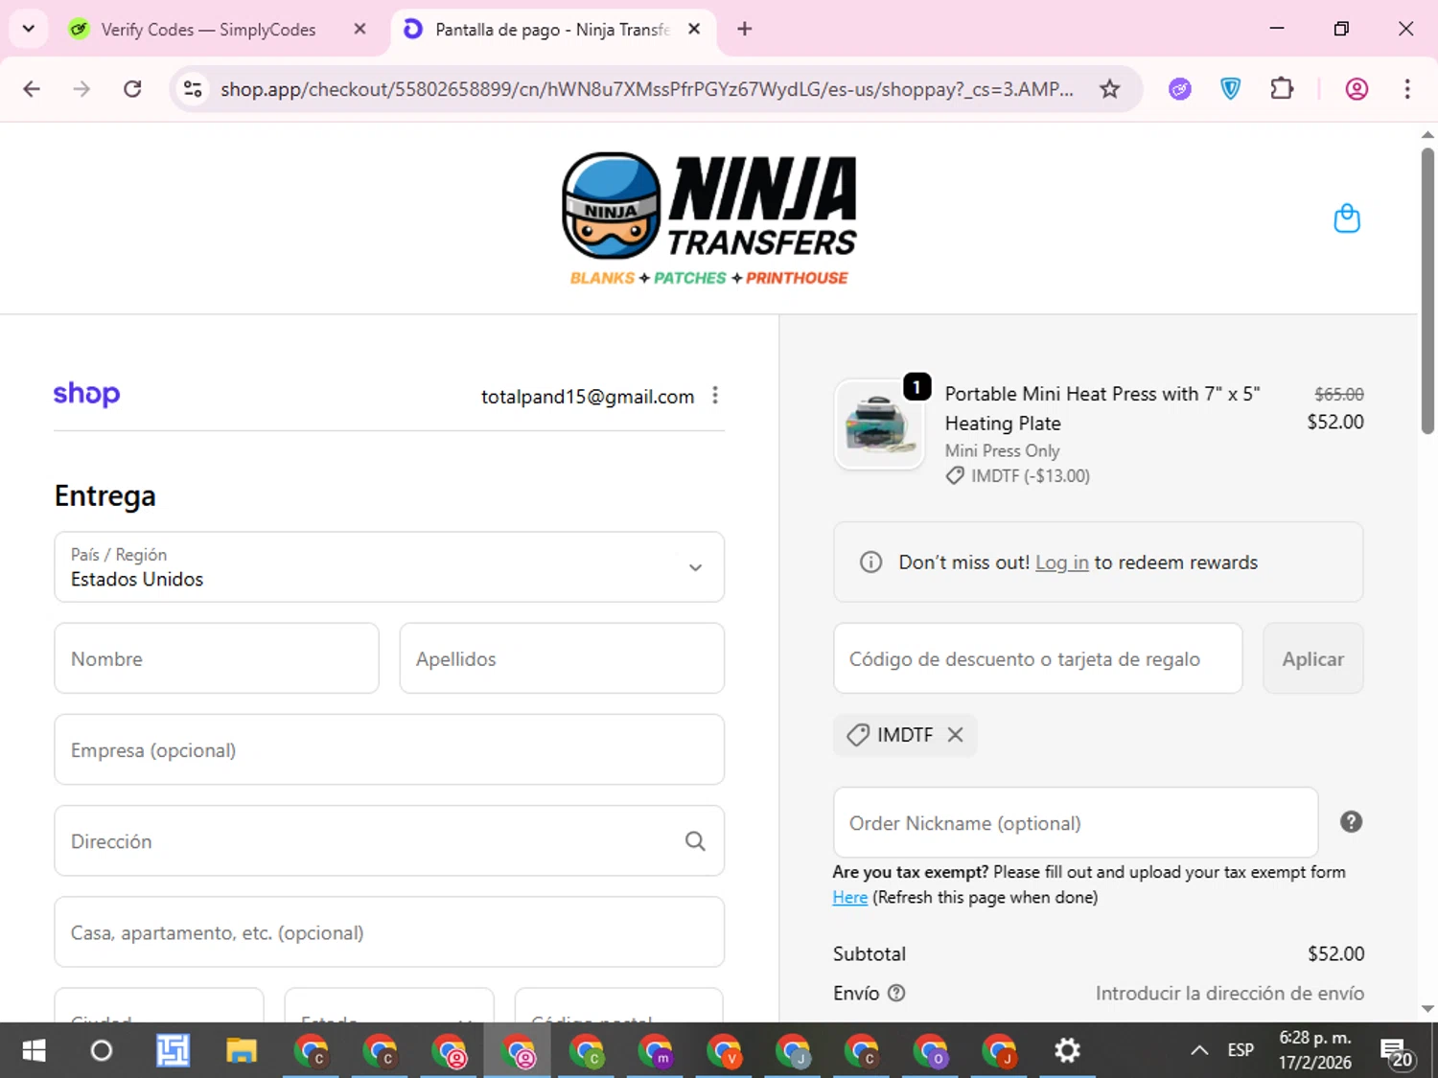Open the Chrome profile icon
Viewport: 1438px width, 1078px height.
[1357, 89]
